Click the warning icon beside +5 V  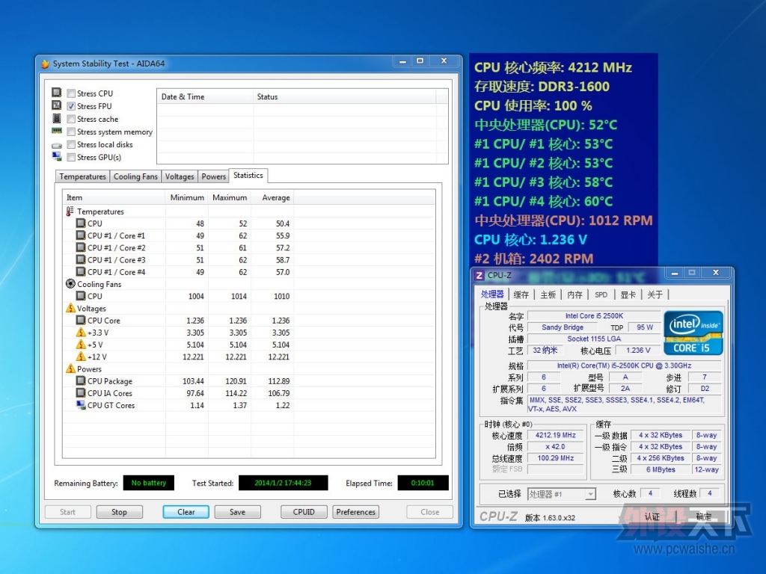81,345
